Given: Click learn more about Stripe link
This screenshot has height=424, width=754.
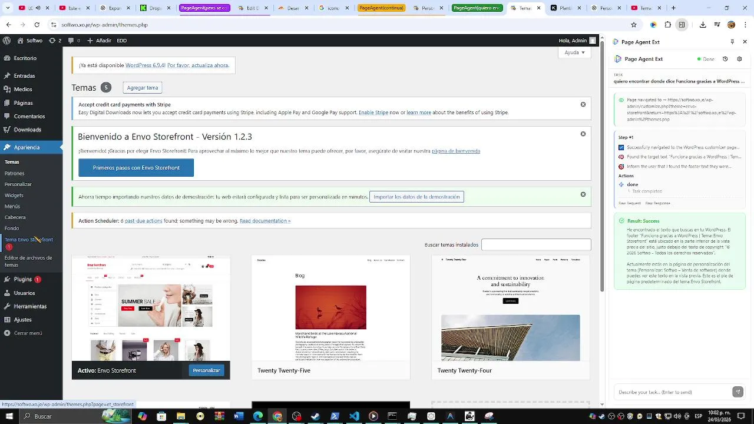Looking at the screenshot, I should pyautogui.click(x=419, y=112).
